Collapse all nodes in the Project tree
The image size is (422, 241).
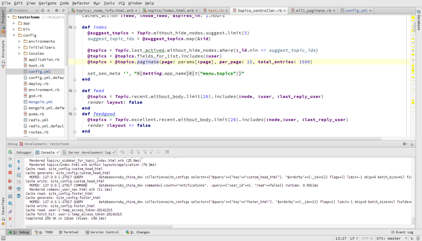point(48,11)
